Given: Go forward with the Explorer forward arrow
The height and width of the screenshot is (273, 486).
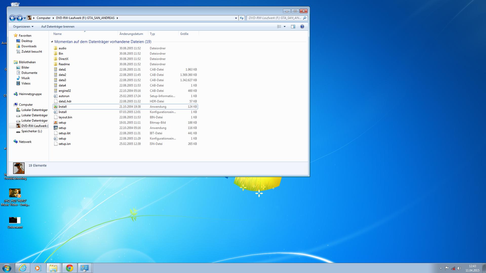Looking at the screenshot, I should pos(19,18).
